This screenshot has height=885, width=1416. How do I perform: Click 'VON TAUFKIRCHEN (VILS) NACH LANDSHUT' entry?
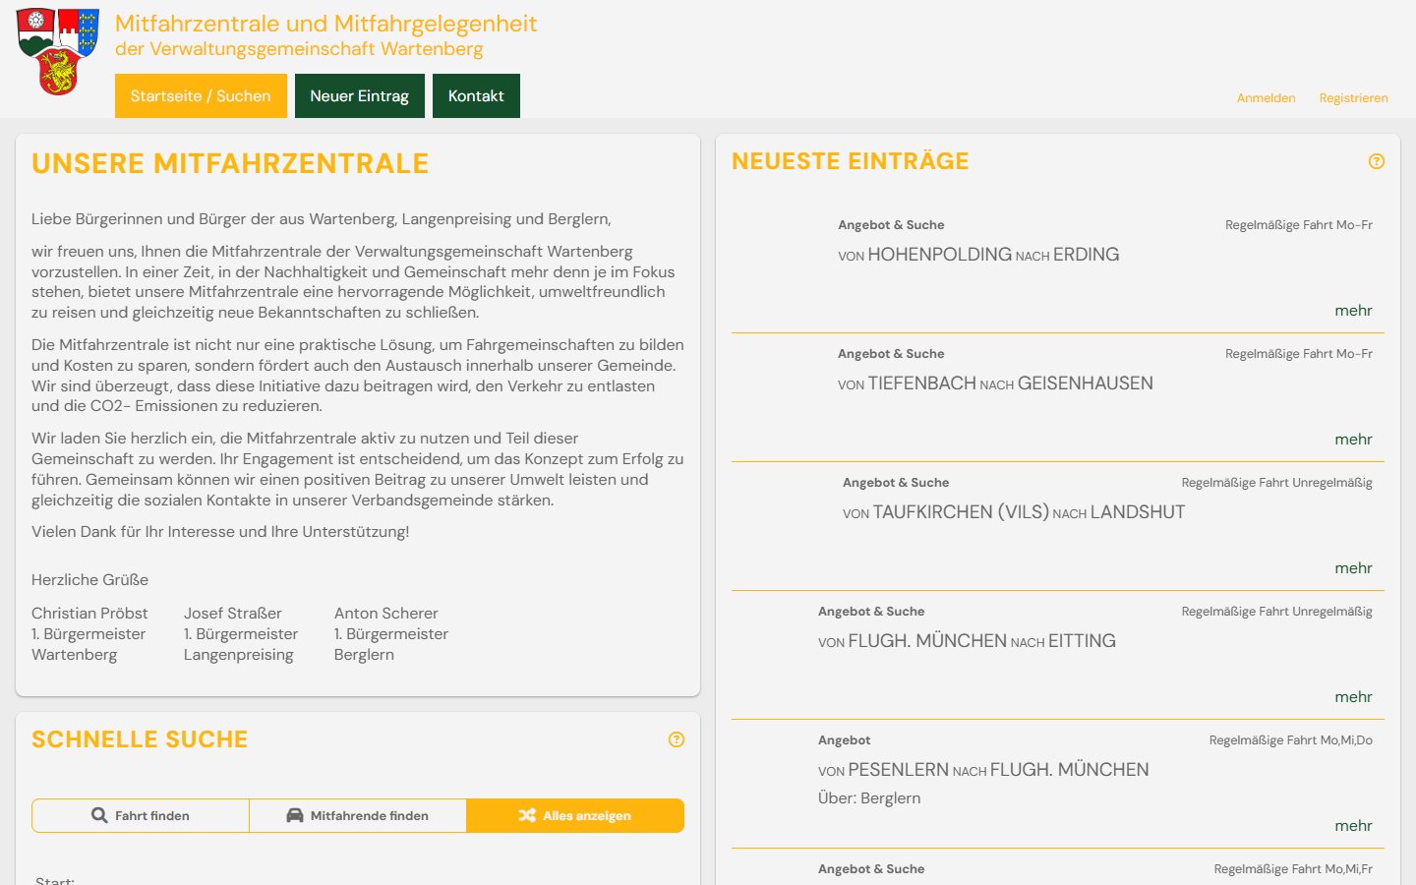[1014, 512]
